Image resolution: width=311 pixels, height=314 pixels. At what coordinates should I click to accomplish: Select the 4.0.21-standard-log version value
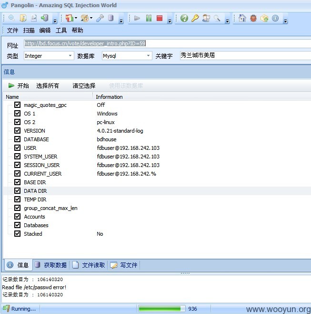(120, 131)
